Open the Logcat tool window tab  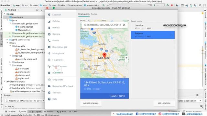[x=35, y=111]
